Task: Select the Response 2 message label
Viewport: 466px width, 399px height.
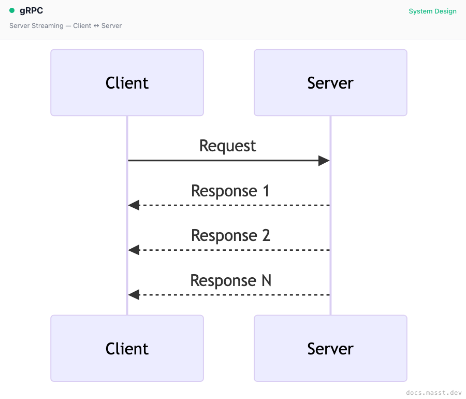Action: coord(230,235)
